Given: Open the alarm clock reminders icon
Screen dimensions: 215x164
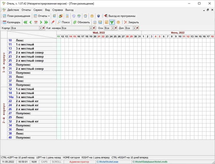Looking at the screenshot, I should click(85, 16).
